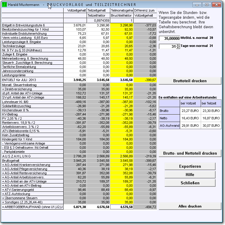The width and height of the screenshot is (225, 225).
Task: Click focused cell 4.576,58 in Teilmonatsgehalt column
Action: coord(122,207)
